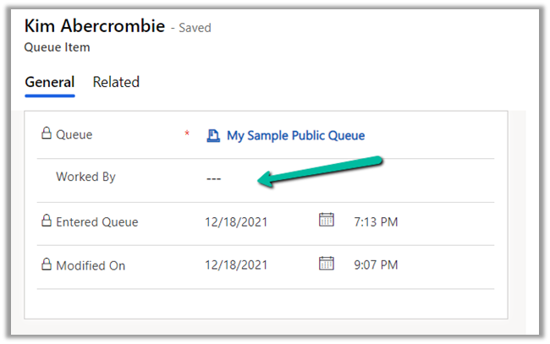Click the Queue Item entity label
550x344 pixels.
(x=58, y=48)
